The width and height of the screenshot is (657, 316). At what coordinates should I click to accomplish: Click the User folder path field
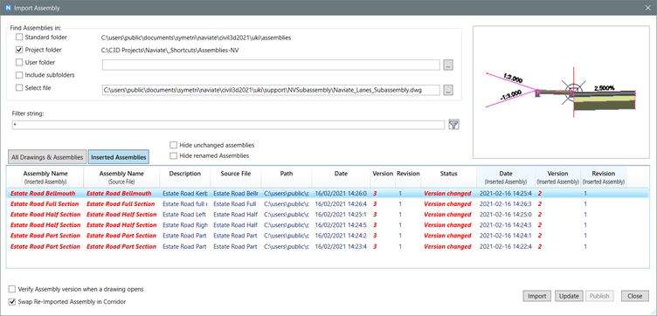coord(271,65)
